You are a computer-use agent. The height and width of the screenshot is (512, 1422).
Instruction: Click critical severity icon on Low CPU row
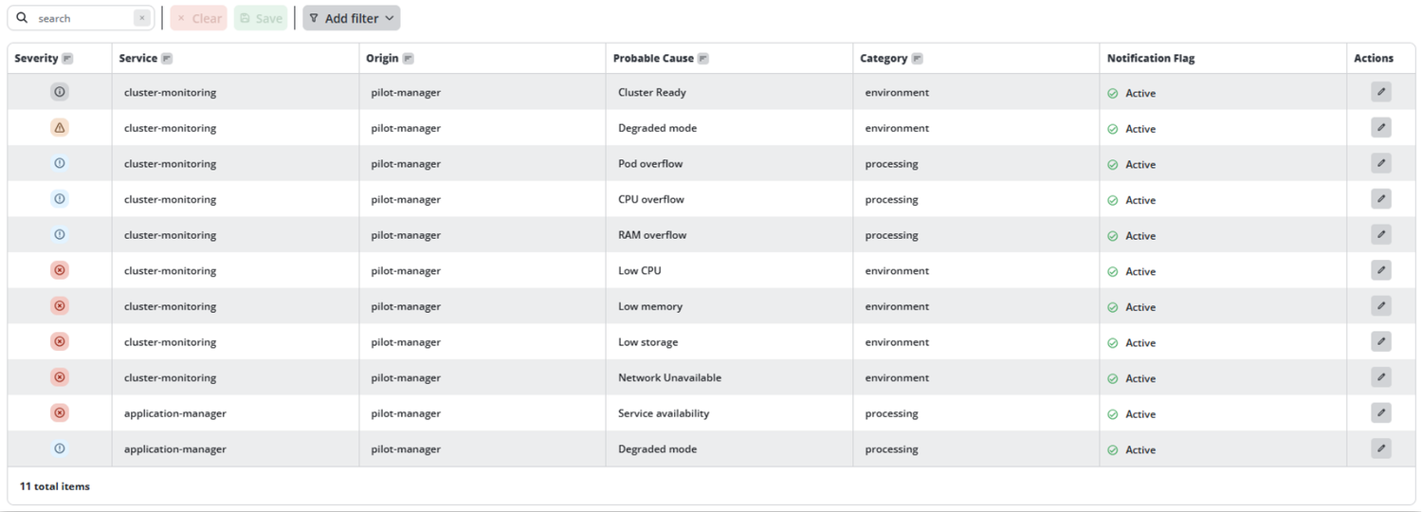60,270
